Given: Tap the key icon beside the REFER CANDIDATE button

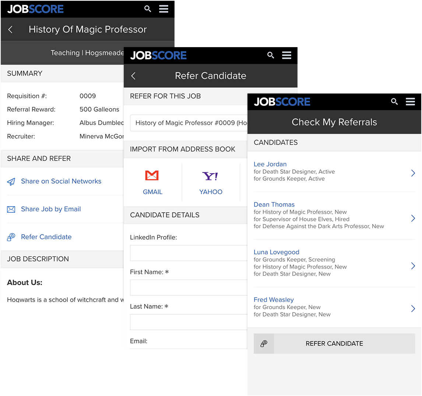Looking at the screenshot, I should coord(264,343).
